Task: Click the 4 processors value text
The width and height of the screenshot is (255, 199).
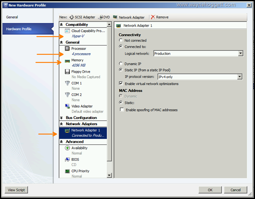Action: 81,54
